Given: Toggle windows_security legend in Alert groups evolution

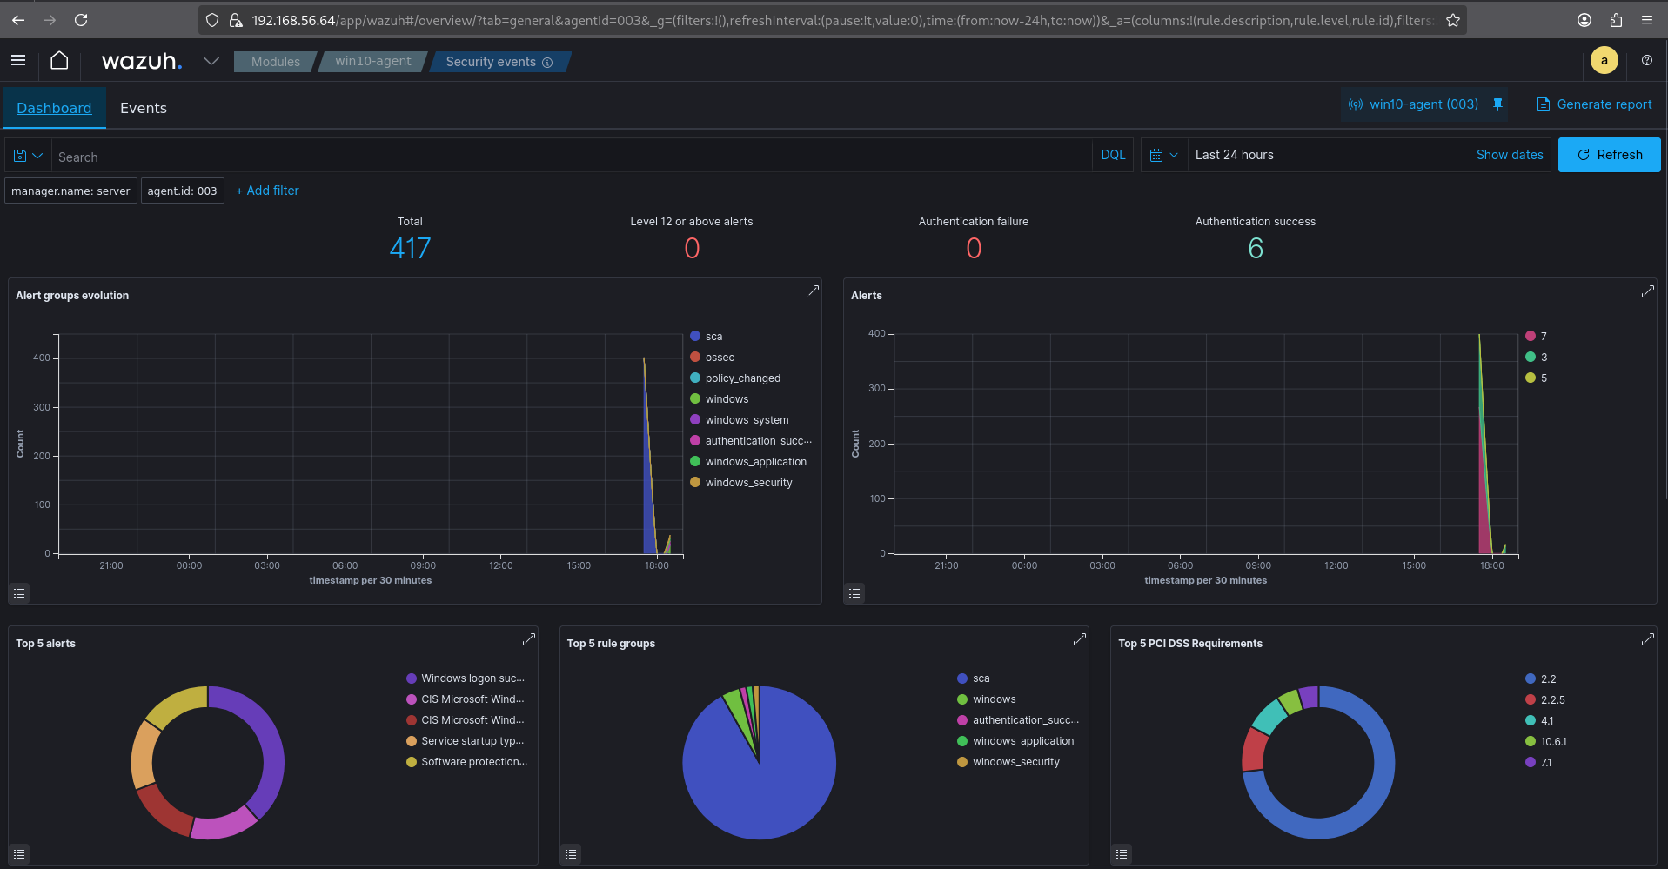Looking at the screenshot, I should coord(748,483).
